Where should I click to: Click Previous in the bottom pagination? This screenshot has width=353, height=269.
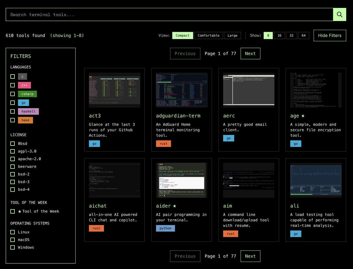coord(185,256)
